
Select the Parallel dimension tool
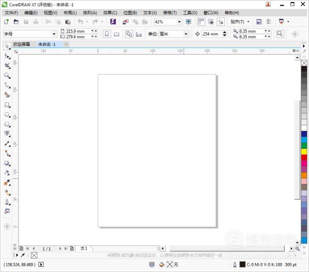pos(7,144)
